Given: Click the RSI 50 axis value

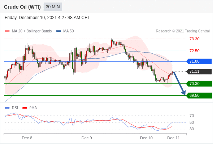Looking at the screenshot, I should (192, 122).
